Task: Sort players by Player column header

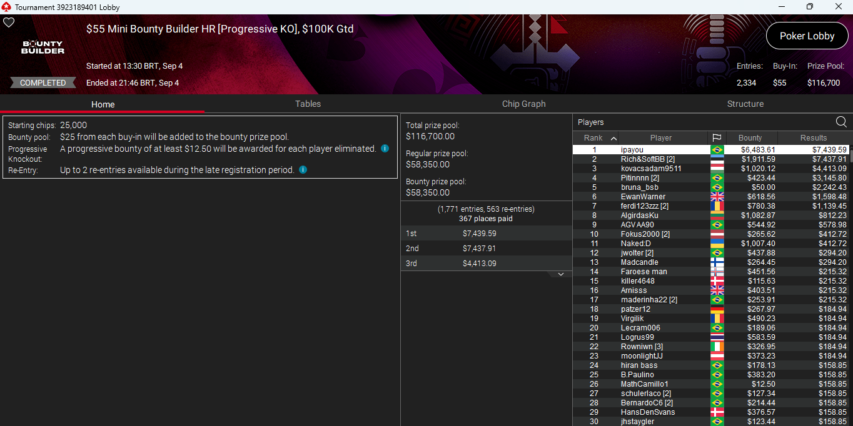Action: (660, 137)
